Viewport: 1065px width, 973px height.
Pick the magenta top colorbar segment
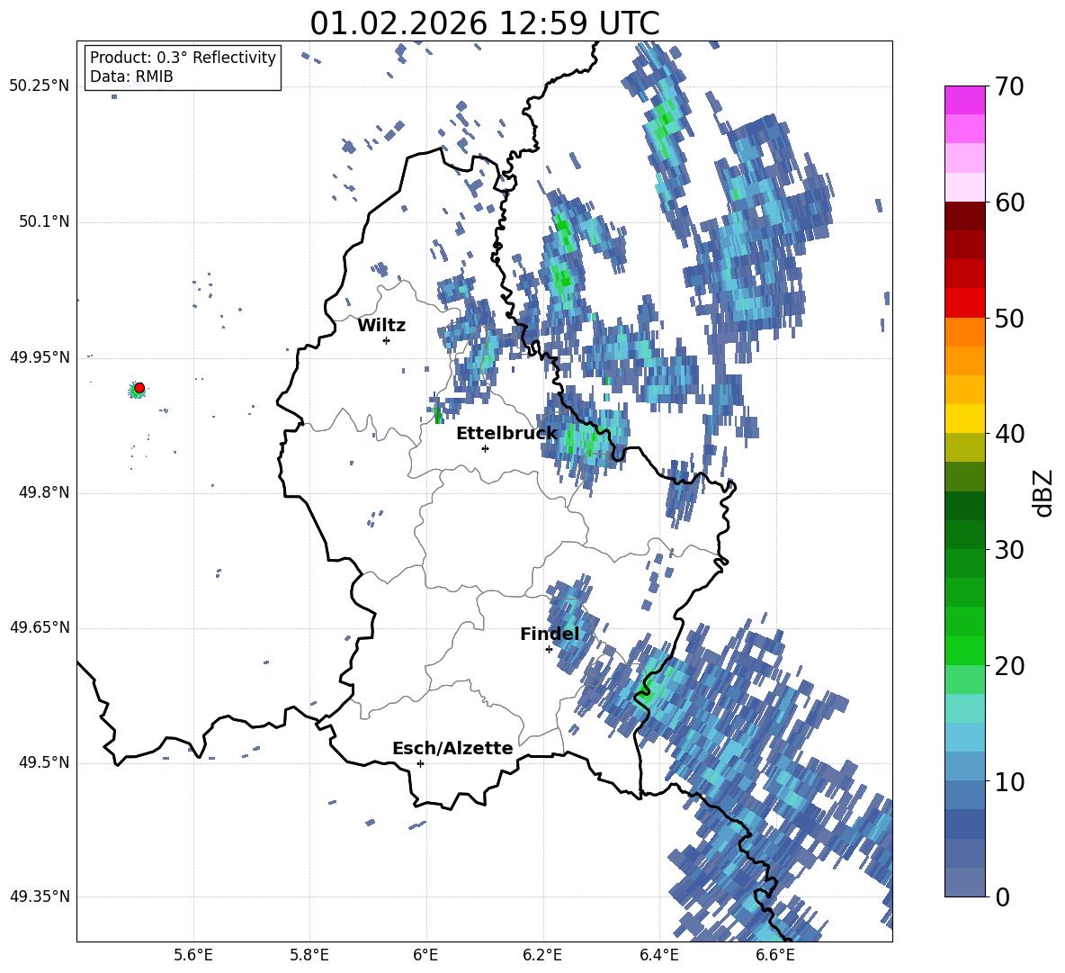965,100
